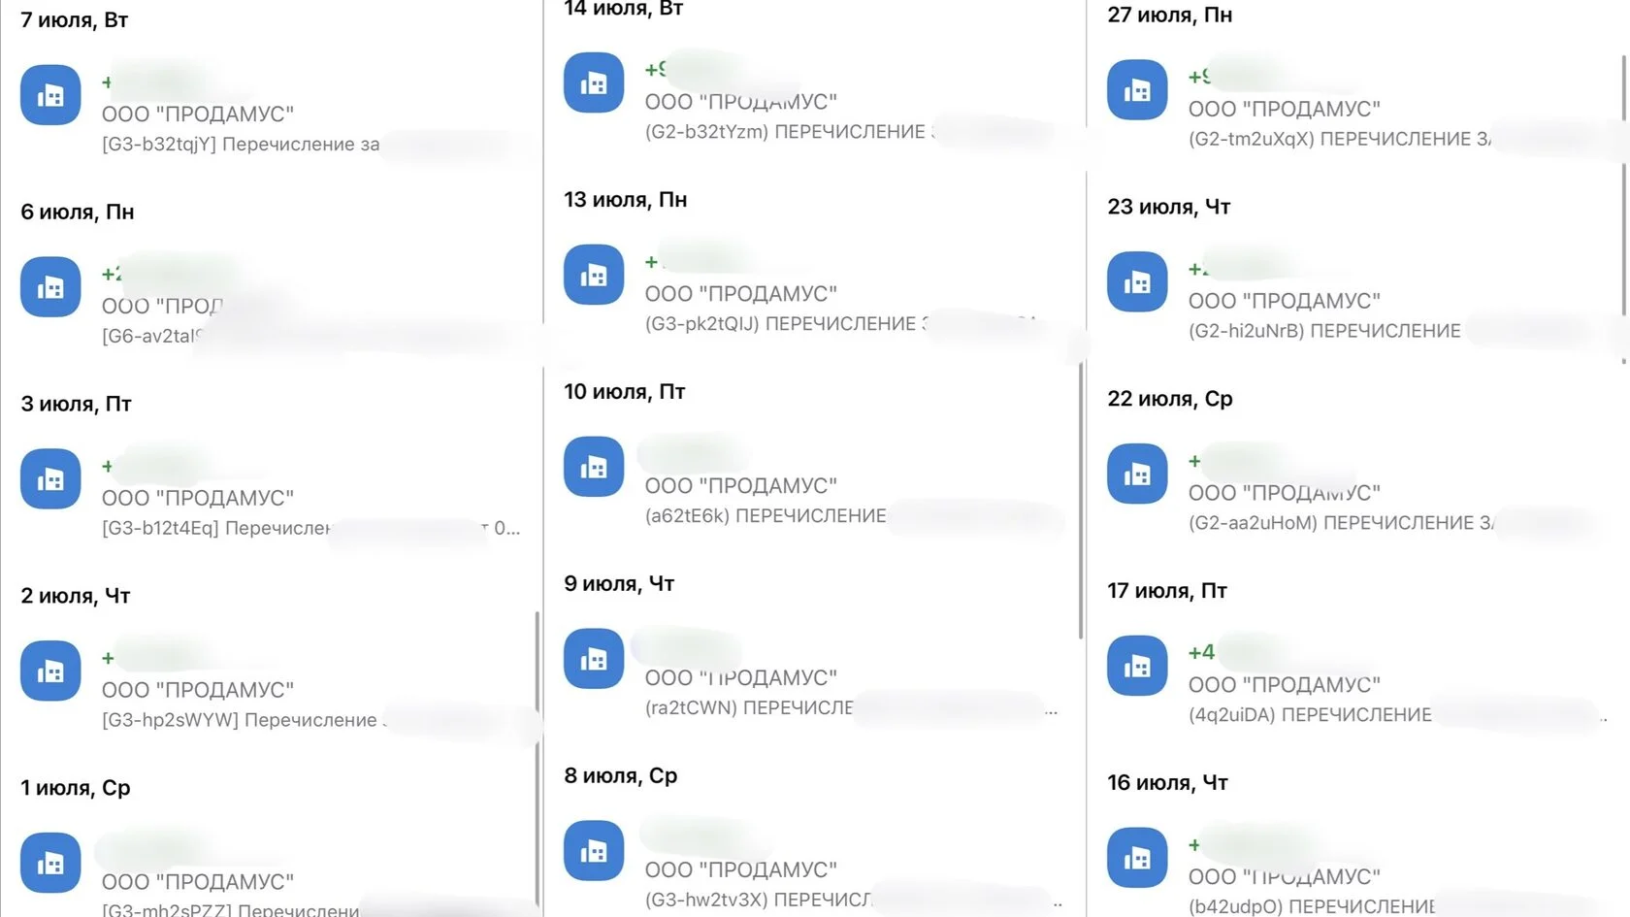Click the payment description "(a62tE6k) ПЕРЕЧИСЛЕНИЕ"
This screenshot has height=917, width=1630.
click(x=766, y=516)
